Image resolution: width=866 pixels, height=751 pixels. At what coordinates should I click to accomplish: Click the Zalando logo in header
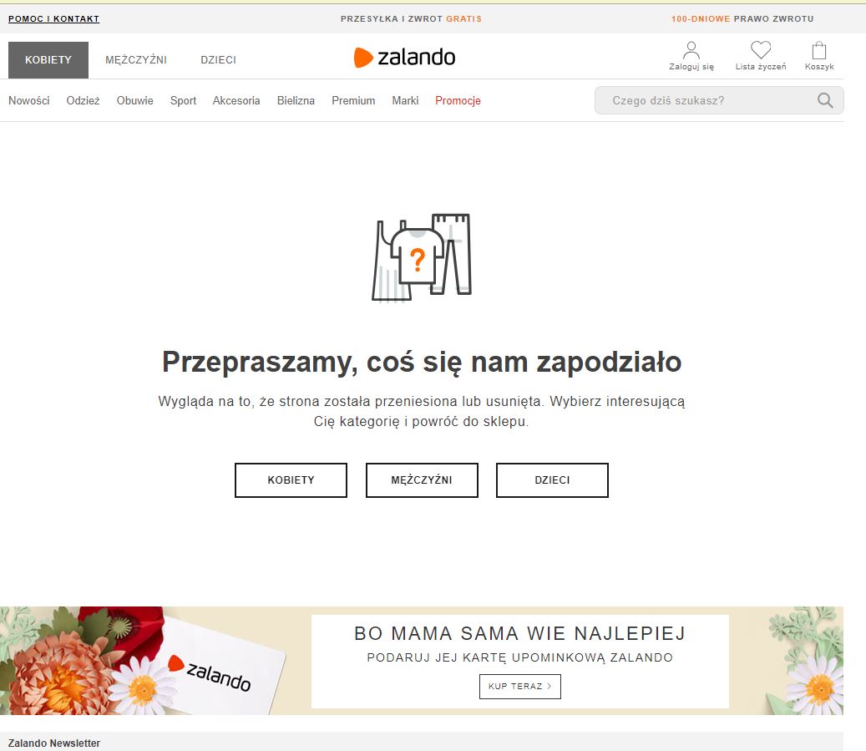[404, 58]
